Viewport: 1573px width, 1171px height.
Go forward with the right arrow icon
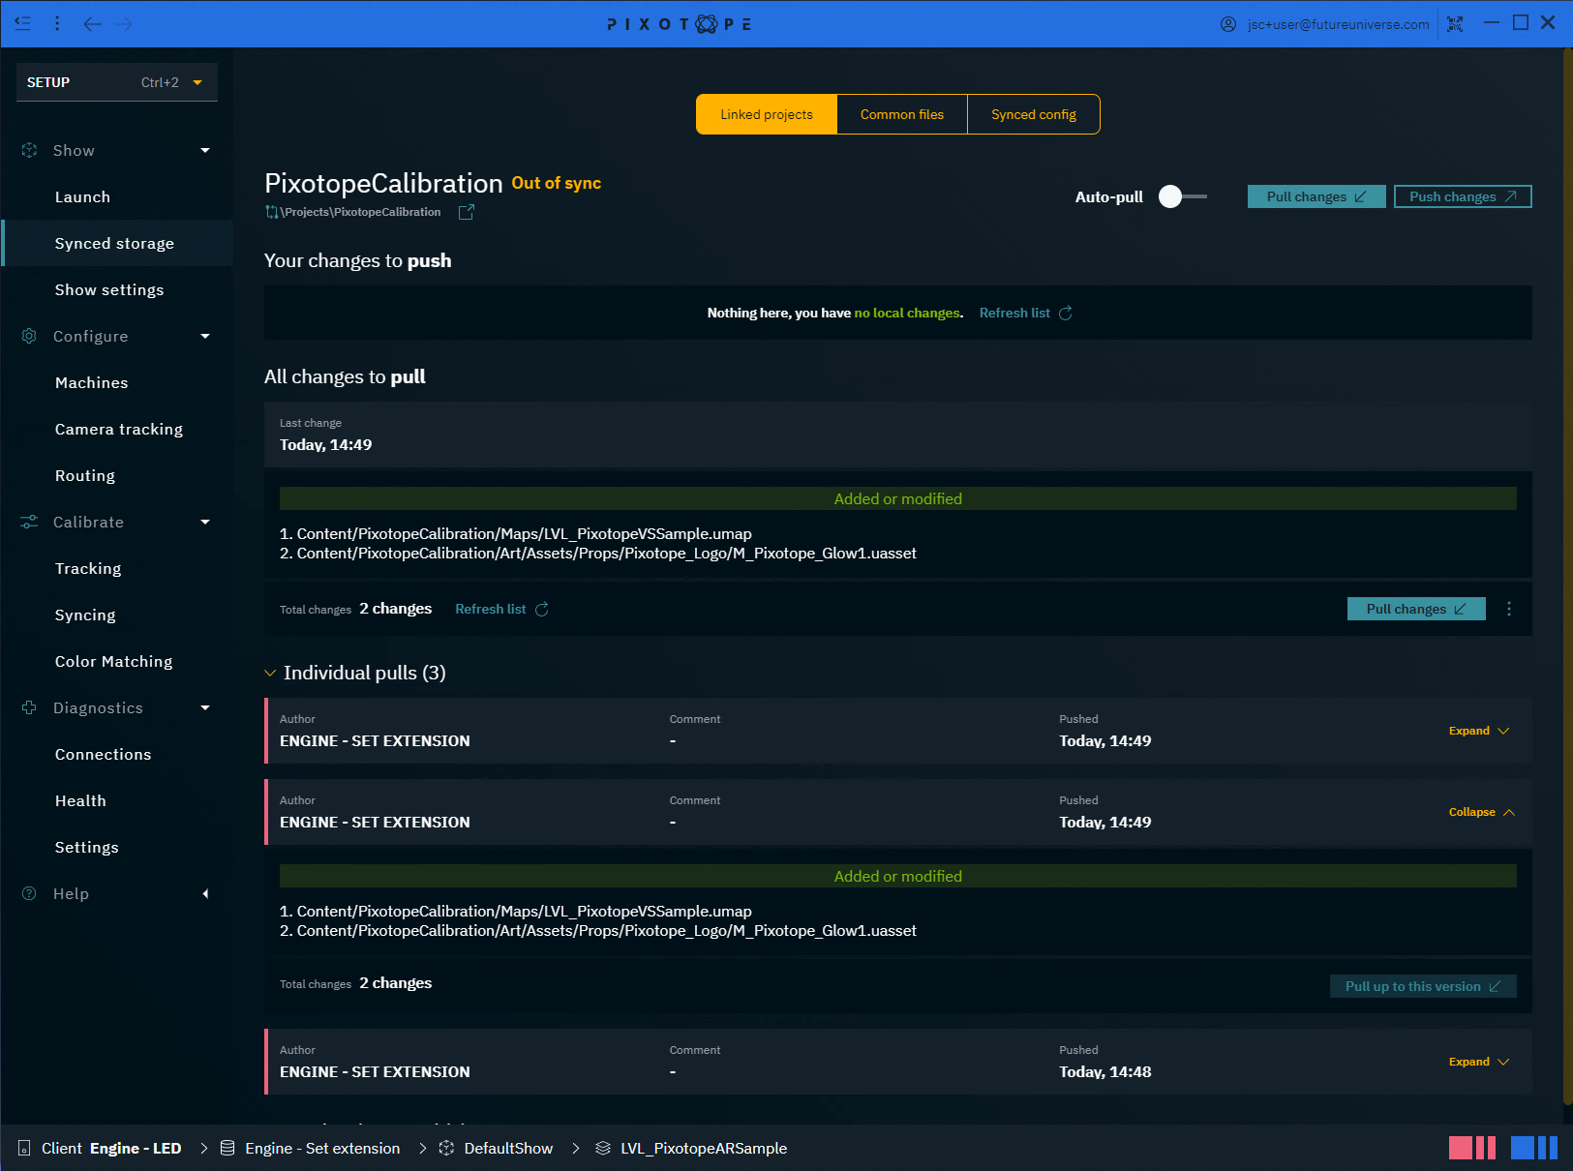click(123, 23)
